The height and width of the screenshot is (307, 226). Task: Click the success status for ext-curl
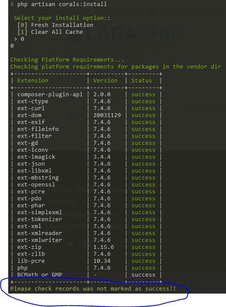(143, 108)
